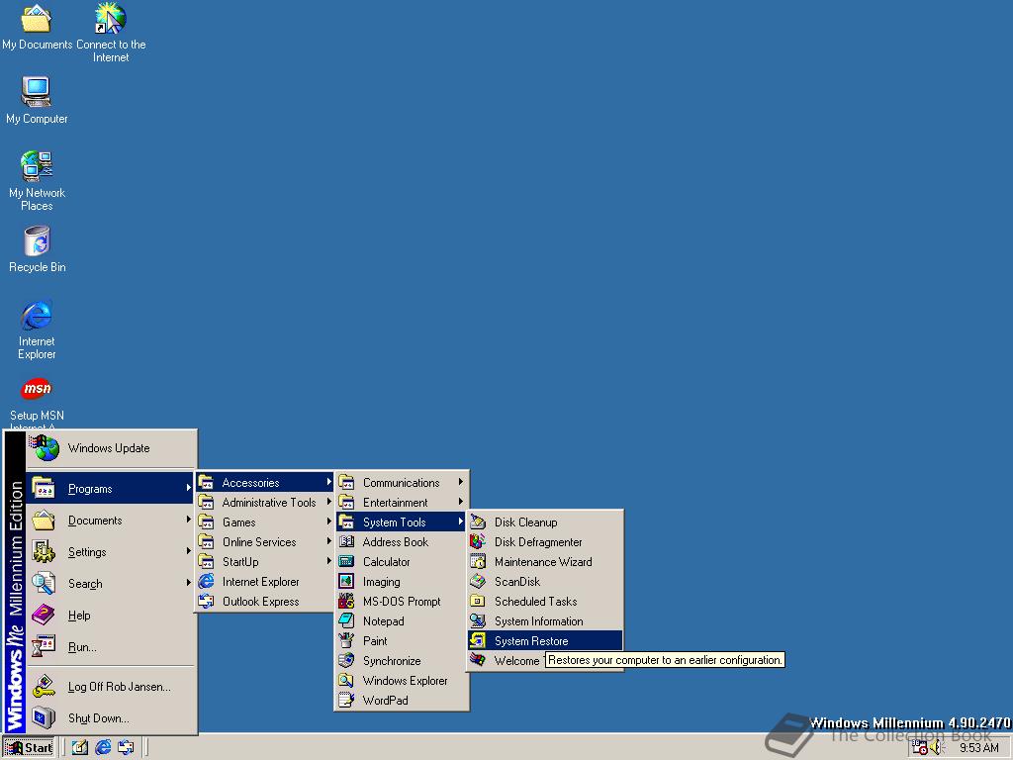This screenshot has height=760, width=1013.
Task: Select Log Off Rob Jansen...
Action: point(111,687)
